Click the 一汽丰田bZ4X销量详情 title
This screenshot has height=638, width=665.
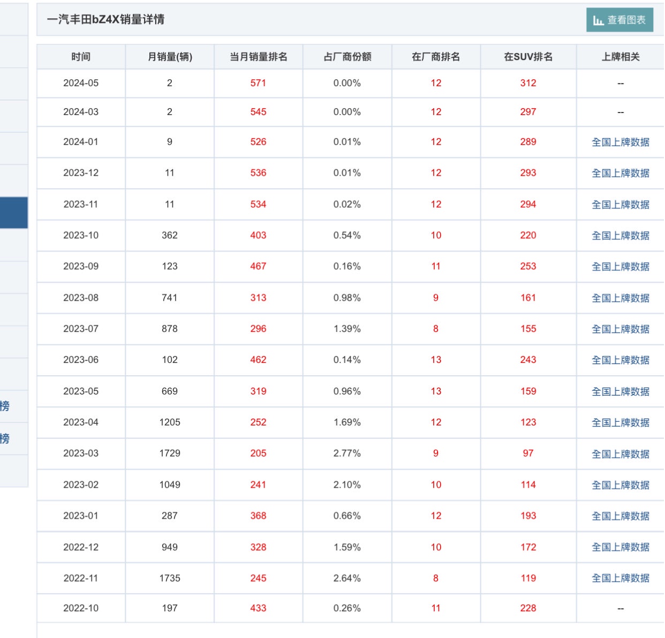click(x=105, y=20)
